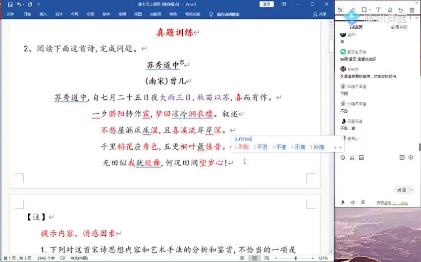Open the undo history dropdown arrow
Viewport: 421px width, 262px height.
click(x=24, y=4)
